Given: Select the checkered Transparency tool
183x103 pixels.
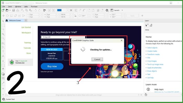Looking at the screenshot, I should click(3, 78).
